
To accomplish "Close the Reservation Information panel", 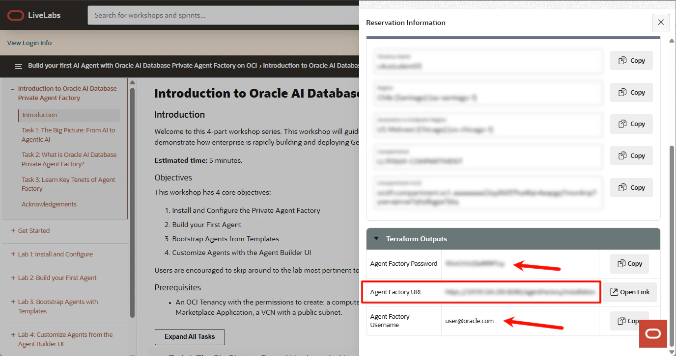I will [661, 23].
